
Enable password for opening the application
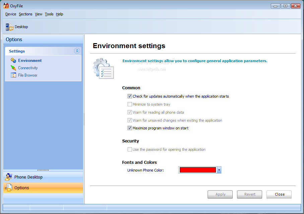[x=130, y=149]
